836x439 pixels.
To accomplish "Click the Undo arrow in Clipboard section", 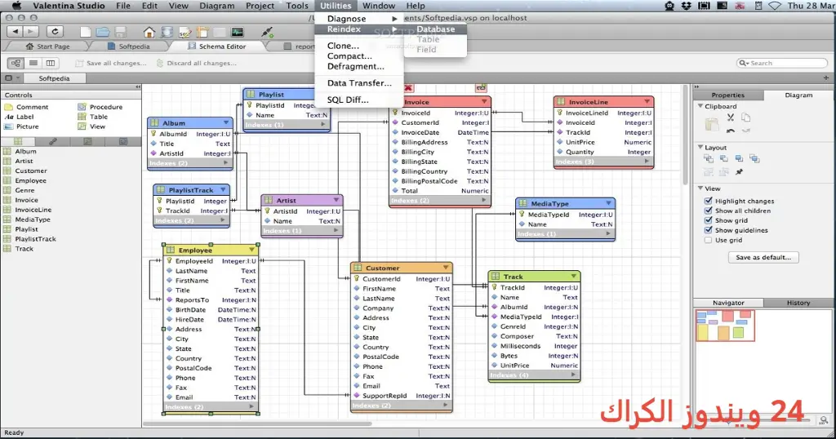I will [731, 131].
